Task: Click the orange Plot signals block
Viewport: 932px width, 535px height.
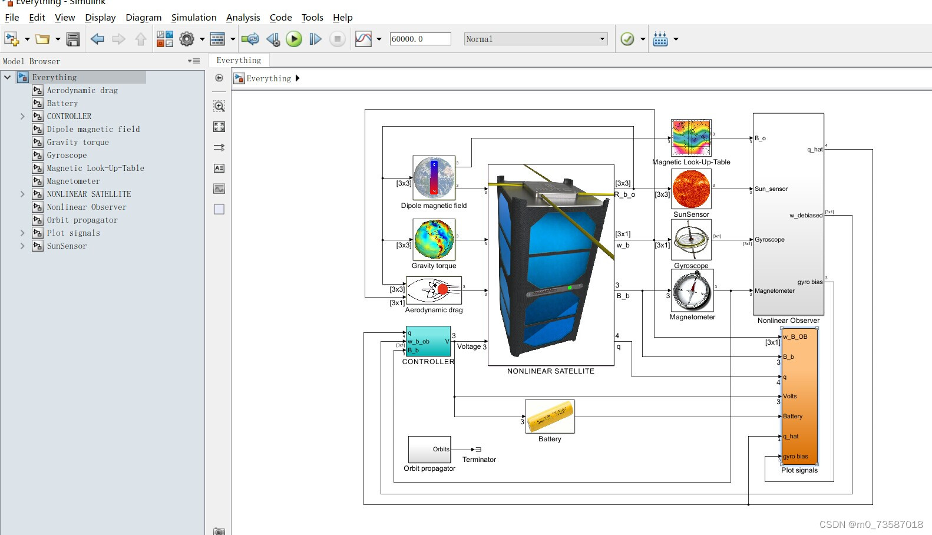Action: pyautogui.click(x=799, y=396)
